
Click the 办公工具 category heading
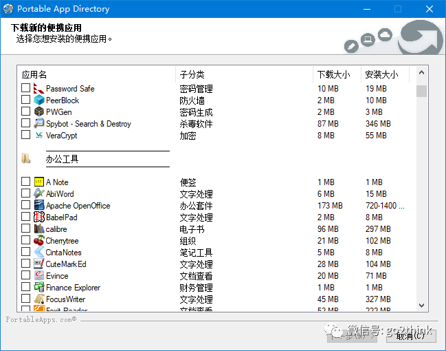[62, 159]
